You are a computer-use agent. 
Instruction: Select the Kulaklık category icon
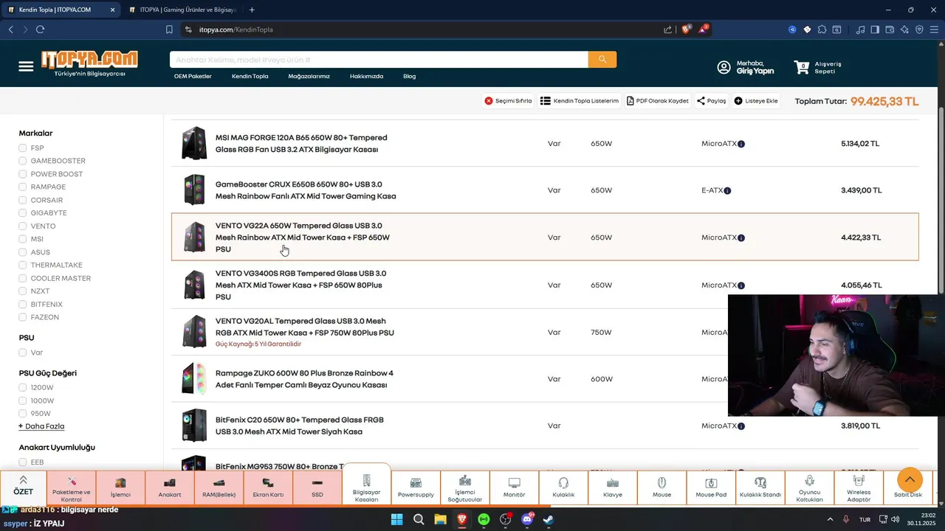tap(563, 487)
